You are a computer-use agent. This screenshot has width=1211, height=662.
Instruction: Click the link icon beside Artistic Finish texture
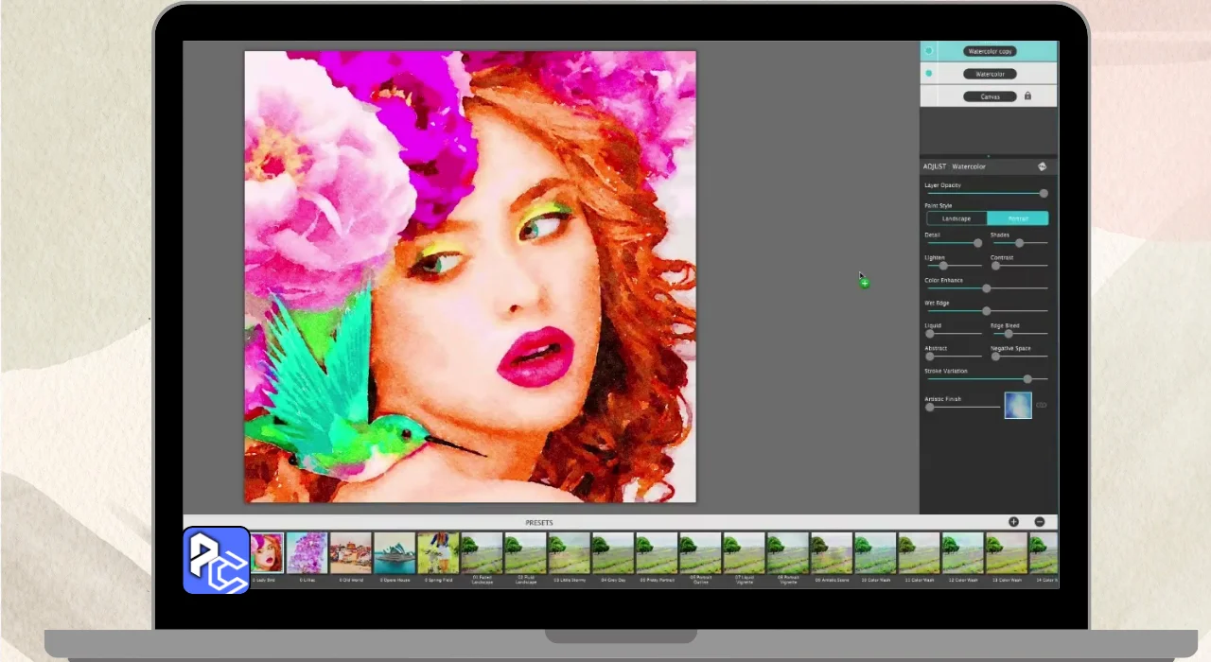click(1042, 406)
